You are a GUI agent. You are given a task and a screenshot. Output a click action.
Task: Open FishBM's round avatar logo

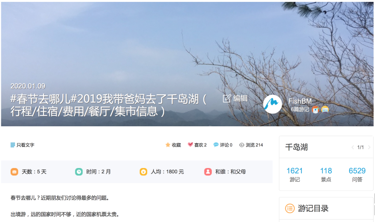pyautogui.click(x=272, y=104)
